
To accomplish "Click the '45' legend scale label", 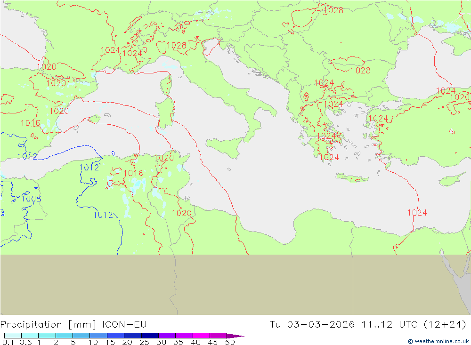I will 213,342.
